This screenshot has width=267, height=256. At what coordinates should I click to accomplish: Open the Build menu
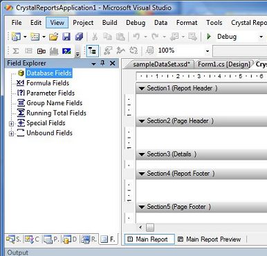110,23
